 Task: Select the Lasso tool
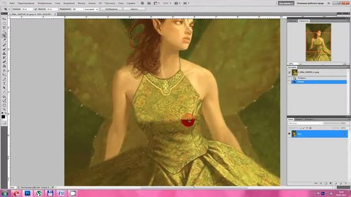click(x=4, y=27)
